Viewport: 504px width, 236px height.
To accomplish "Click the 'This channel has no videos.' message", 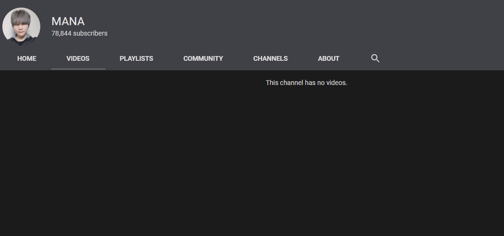I will click(306, 83).
